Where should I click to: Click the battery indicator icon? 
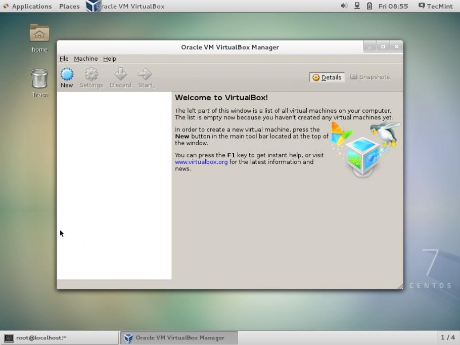point(370,6)
